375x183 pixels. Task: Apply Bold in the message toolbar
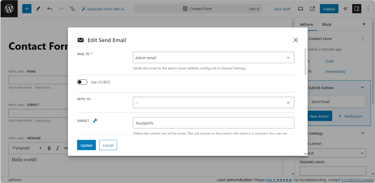pos(49,148)
